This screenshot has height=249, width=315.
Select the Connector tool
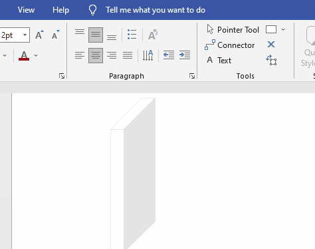(x=229, y=45)
